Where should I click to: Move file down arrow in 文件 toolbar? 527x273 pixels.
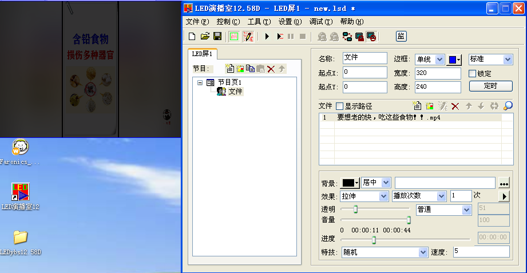click(x=481, y=106)
